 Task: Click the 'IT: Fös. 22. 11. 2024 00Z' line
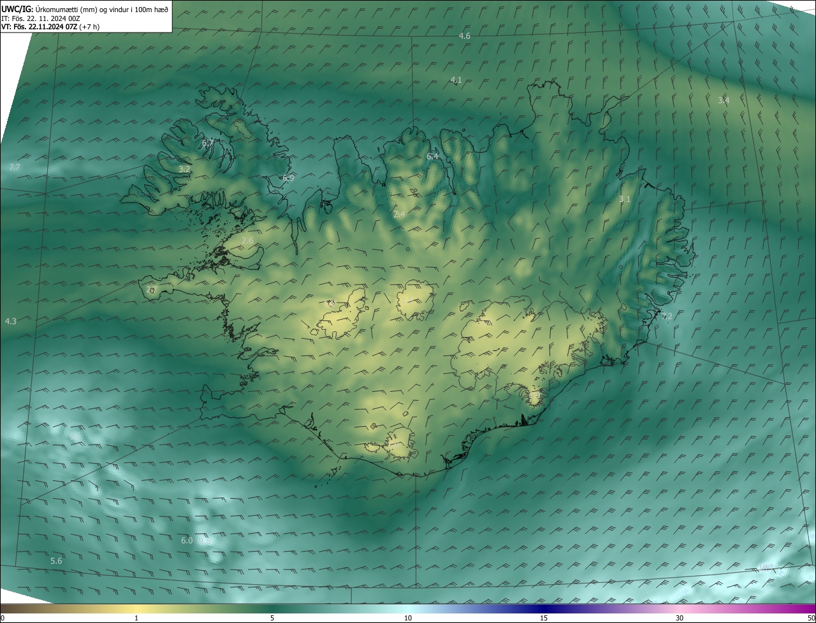click(41, 18)
